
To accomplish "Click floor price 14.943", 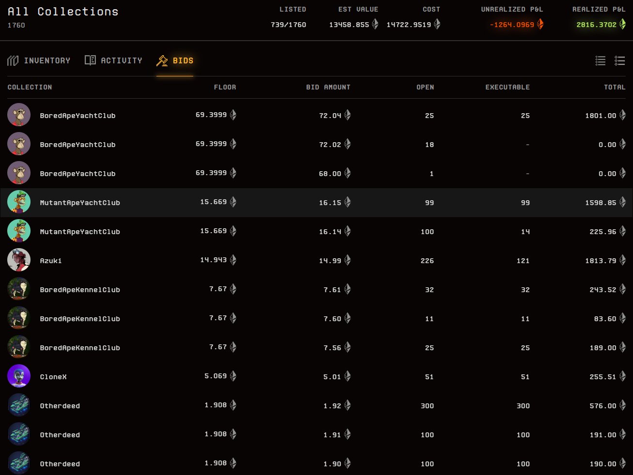I will [x=214, y=260].
